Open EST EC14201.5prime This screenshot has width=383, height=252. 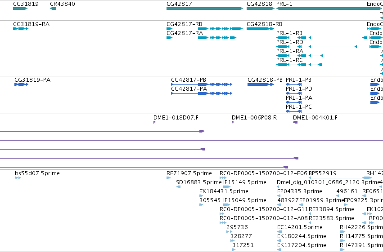(300, 227)
